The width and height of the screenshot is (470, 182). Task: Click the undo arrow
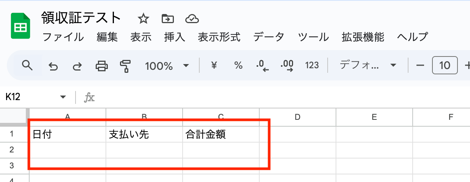pyautogui.click(x=53, y=66)
